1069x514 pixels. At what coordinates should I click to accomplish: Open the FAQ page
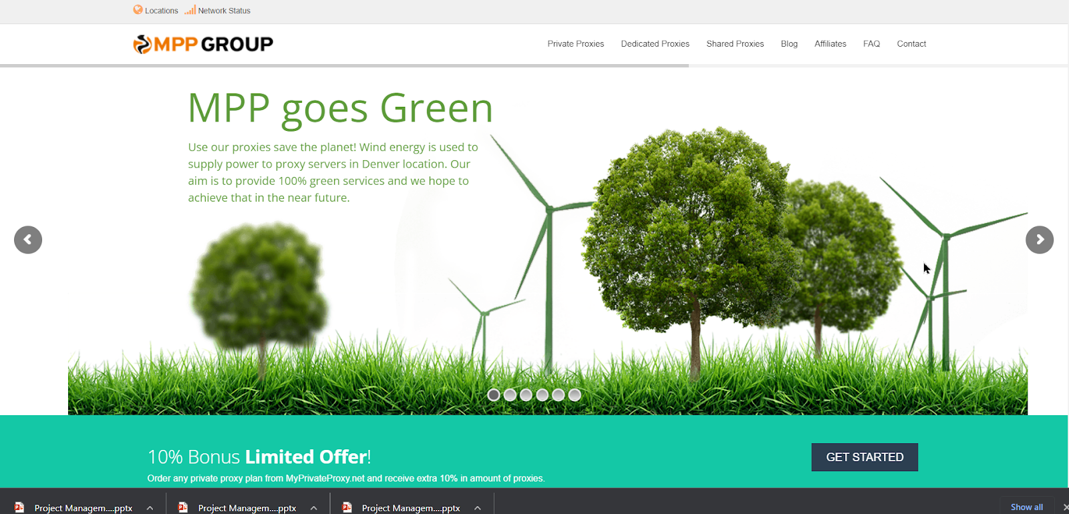tap(871, 44)
